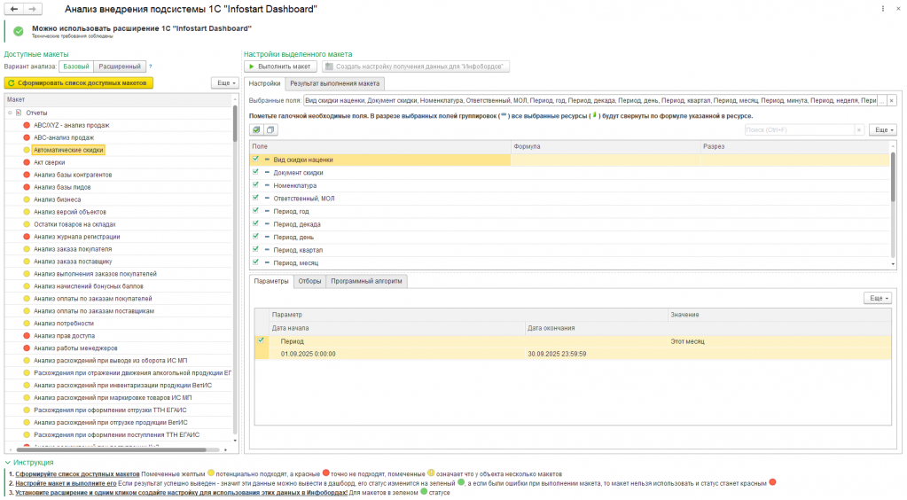Viewport: 907px width, 500px height.
Task: Click grouping dash icon of Период, год
Action: click(x=267, y=211)
